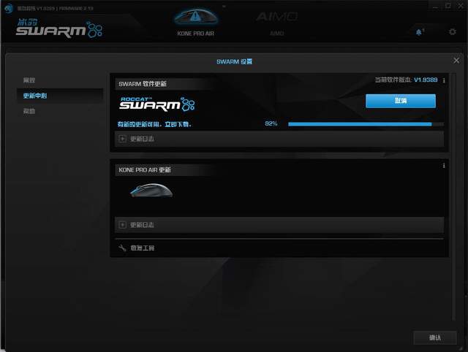Expand the SWARM update changelog
468x352 pixels.
[x=279, y=139]
